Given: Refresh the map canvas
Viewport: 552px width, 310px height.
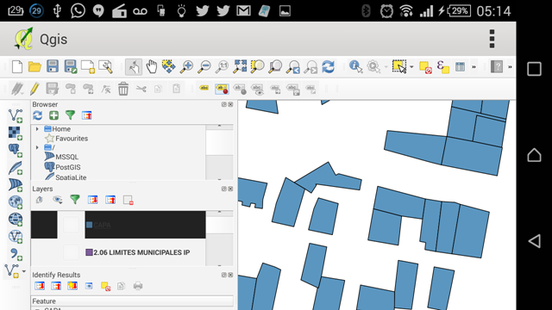Looking at the screenshot, I should click(x=328, y=67).
